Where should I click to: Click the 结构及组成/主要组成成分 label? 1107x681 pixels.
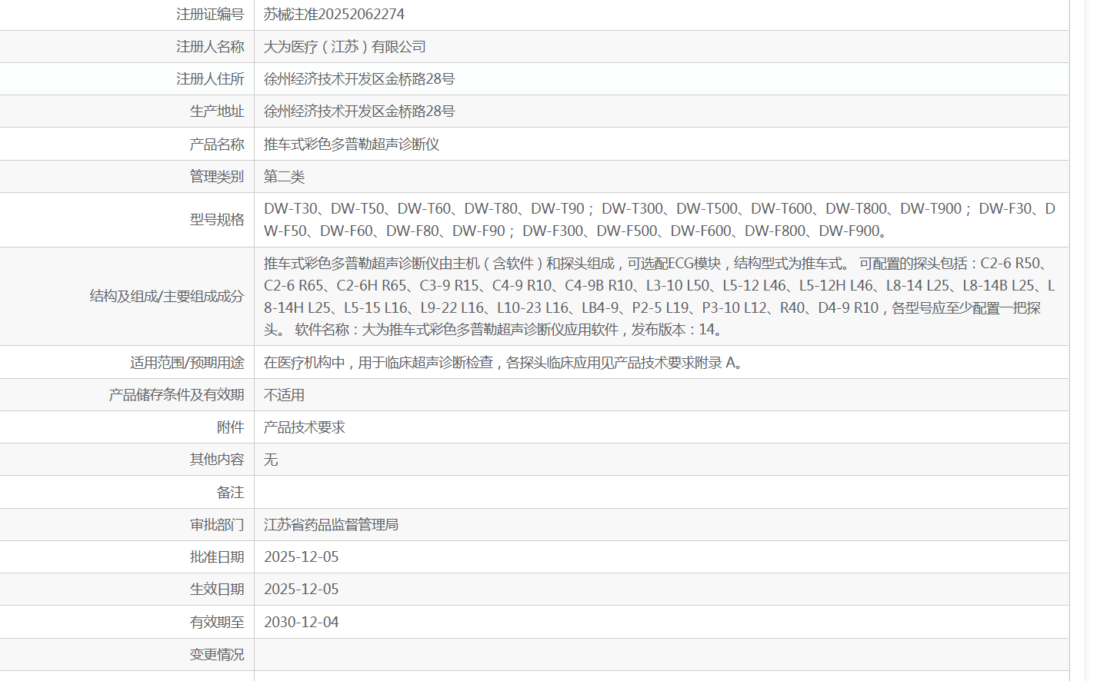167,297
